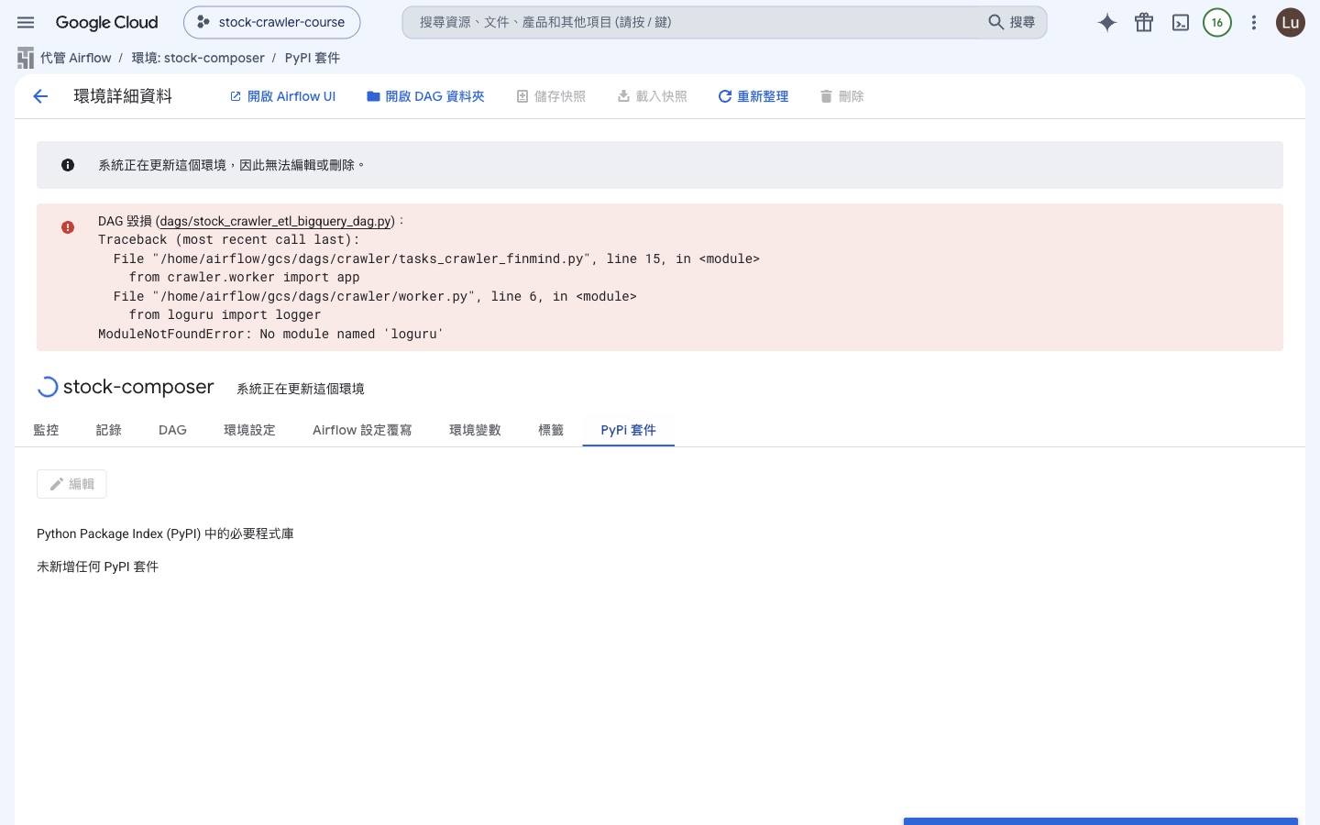Click the search magnifier button 搜尋
Screen dimensions: 1320x825
1012,22
